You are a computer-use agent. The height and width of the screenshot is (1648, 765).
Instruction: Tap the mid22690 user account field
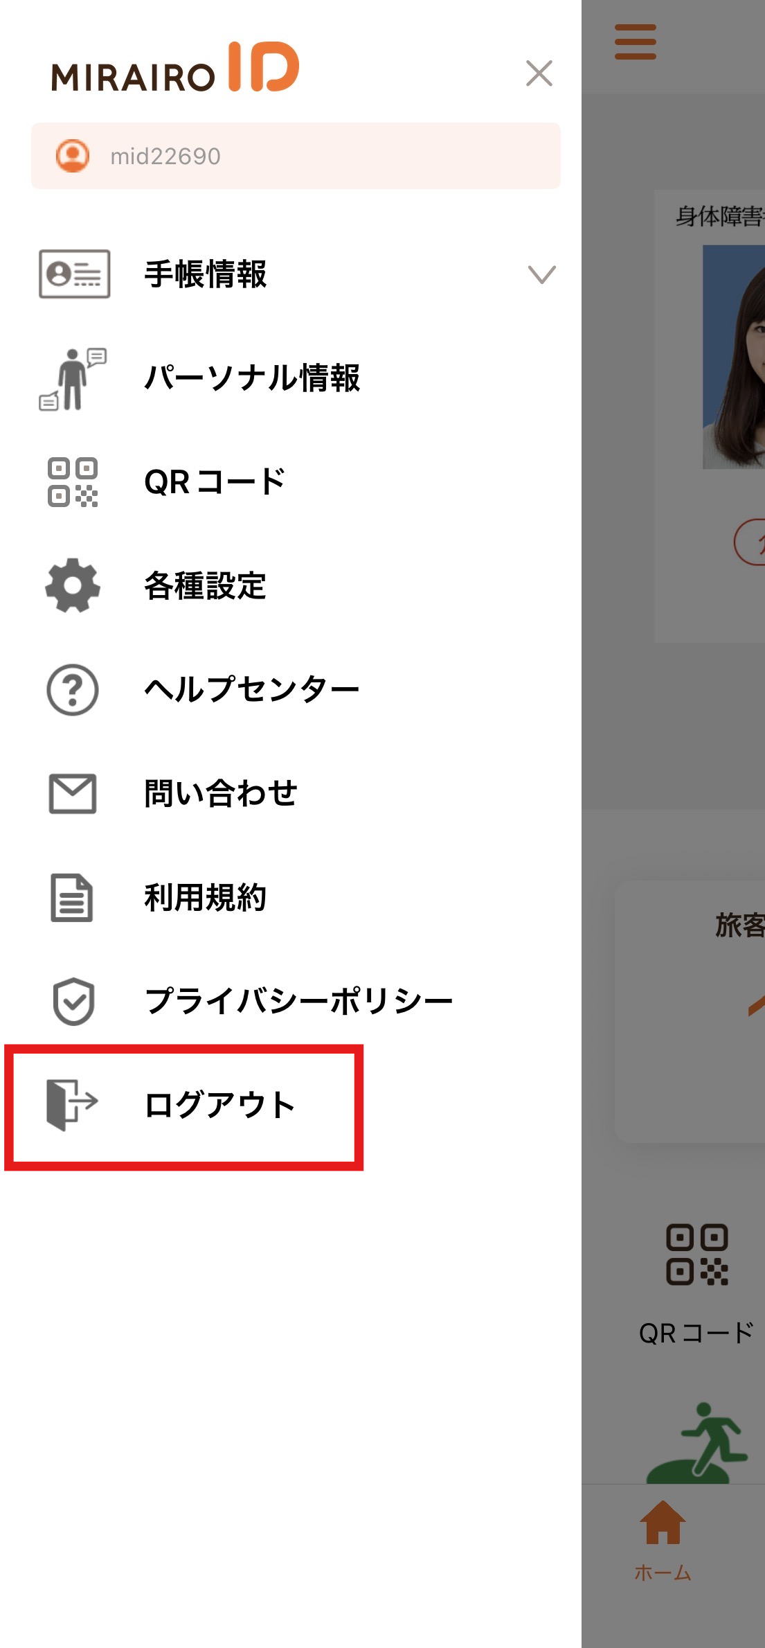pyautogui.click(x=296, y=156)
